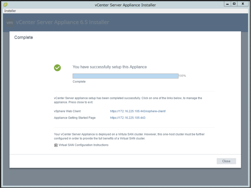Click the vm logo in the header
The image size is (251, 188).
(x=10, y=23)
